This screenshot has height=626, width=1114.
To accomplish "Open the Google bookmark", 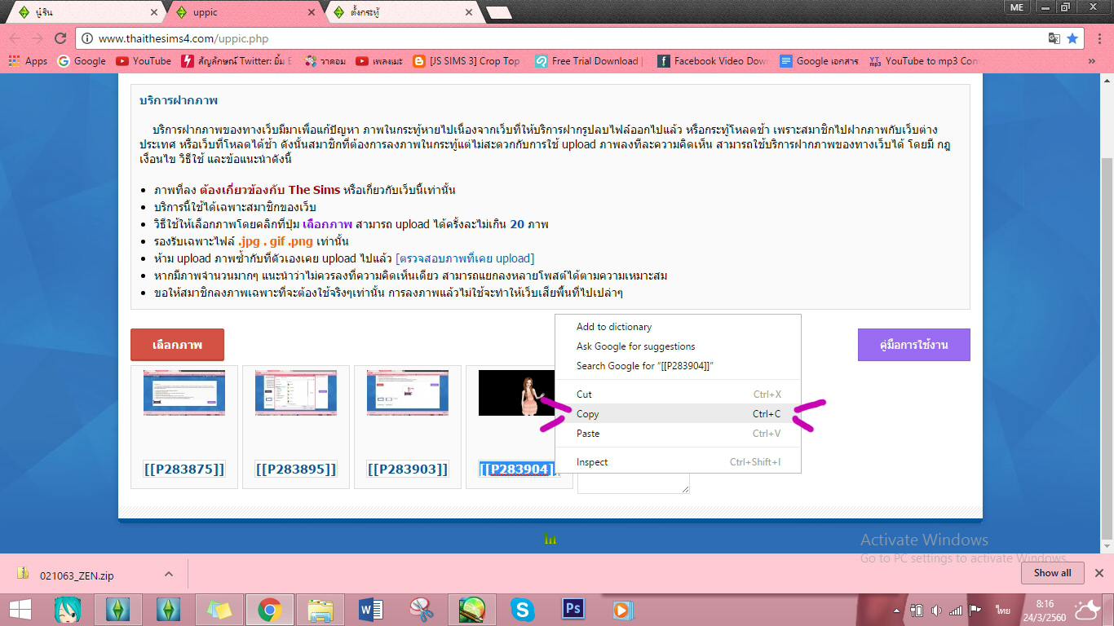I will click(x=82, y=61).
